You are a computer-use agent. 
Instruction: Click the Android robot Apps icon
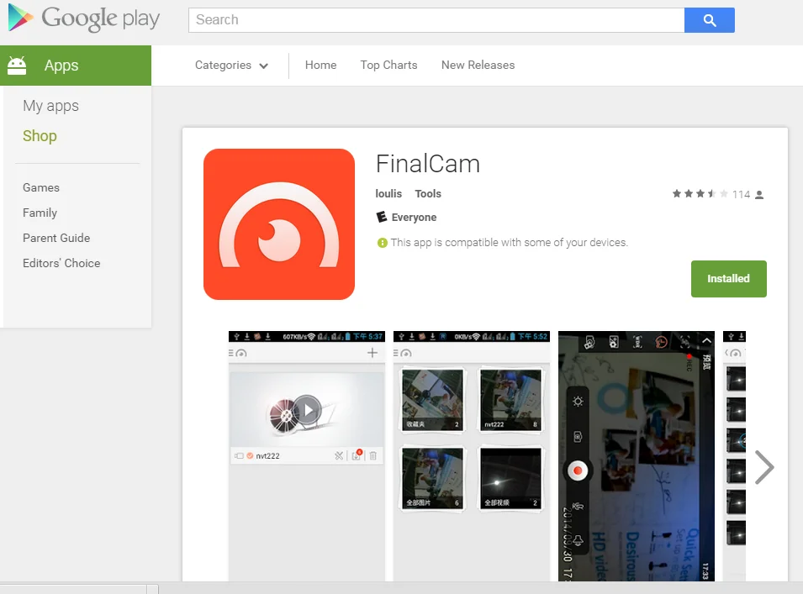17,66
